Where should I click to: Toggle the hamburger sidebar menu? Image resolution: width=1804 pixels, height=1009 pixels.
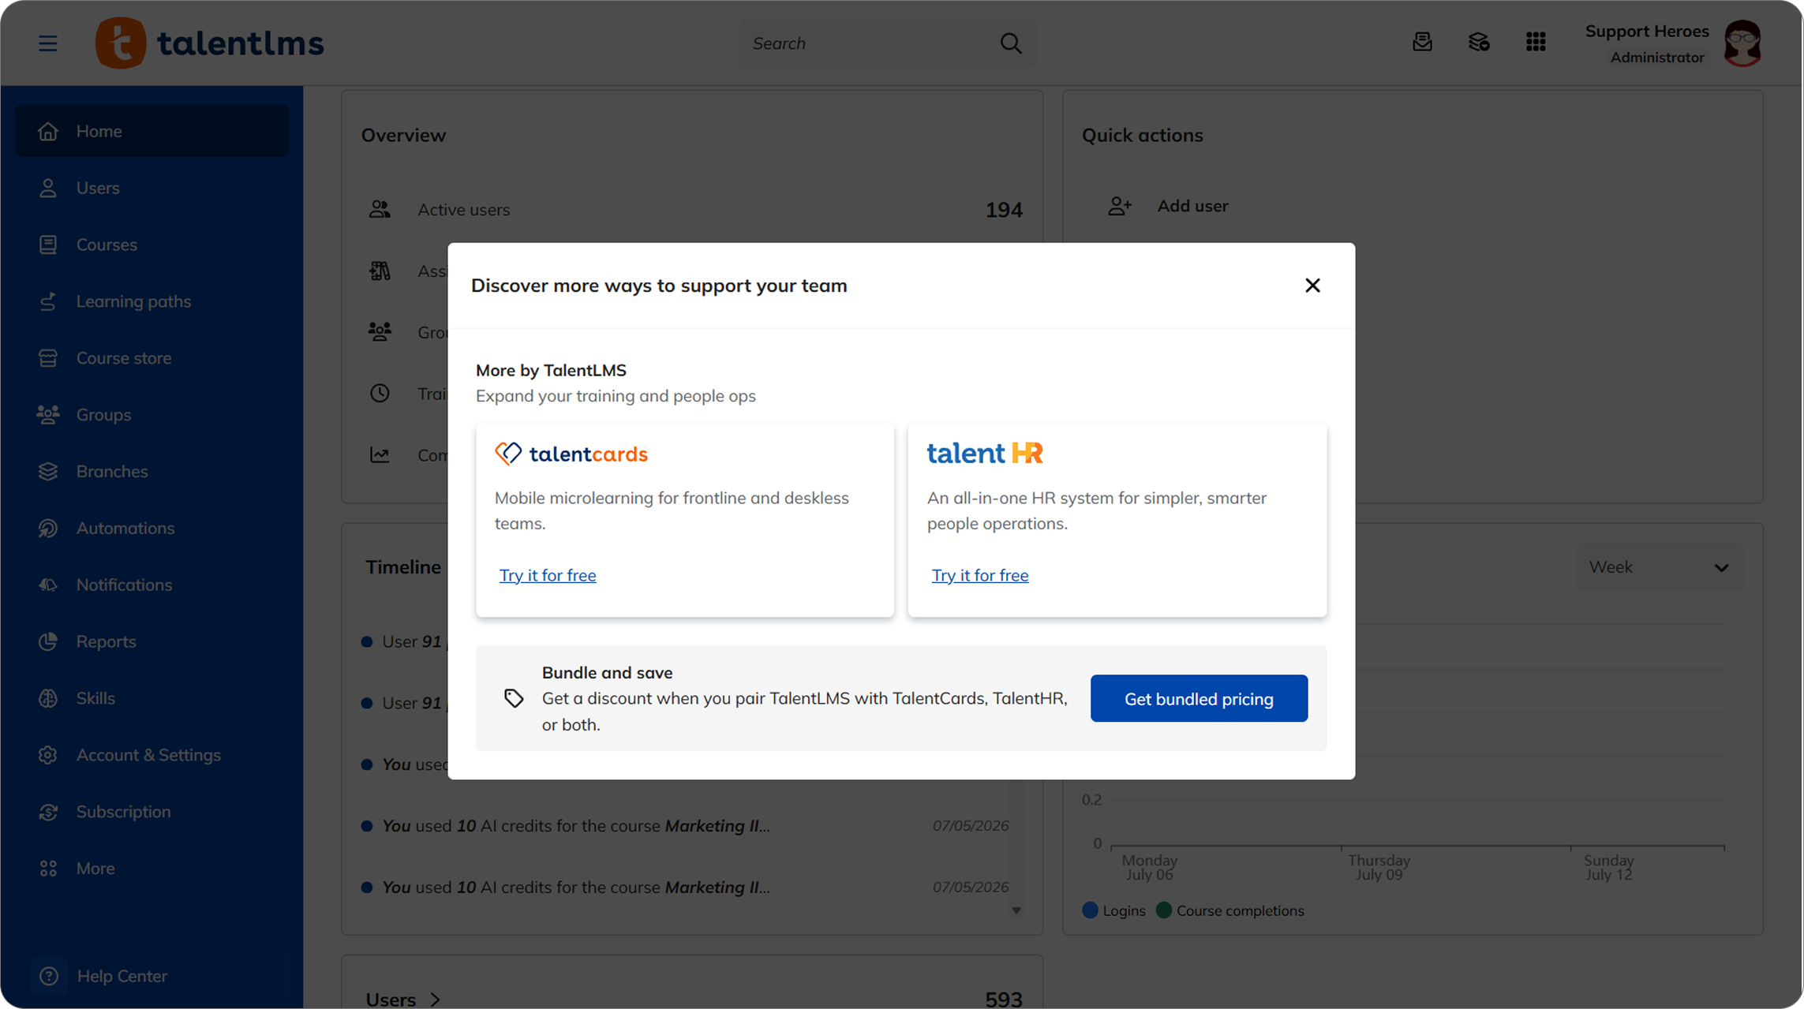point(48,43)
